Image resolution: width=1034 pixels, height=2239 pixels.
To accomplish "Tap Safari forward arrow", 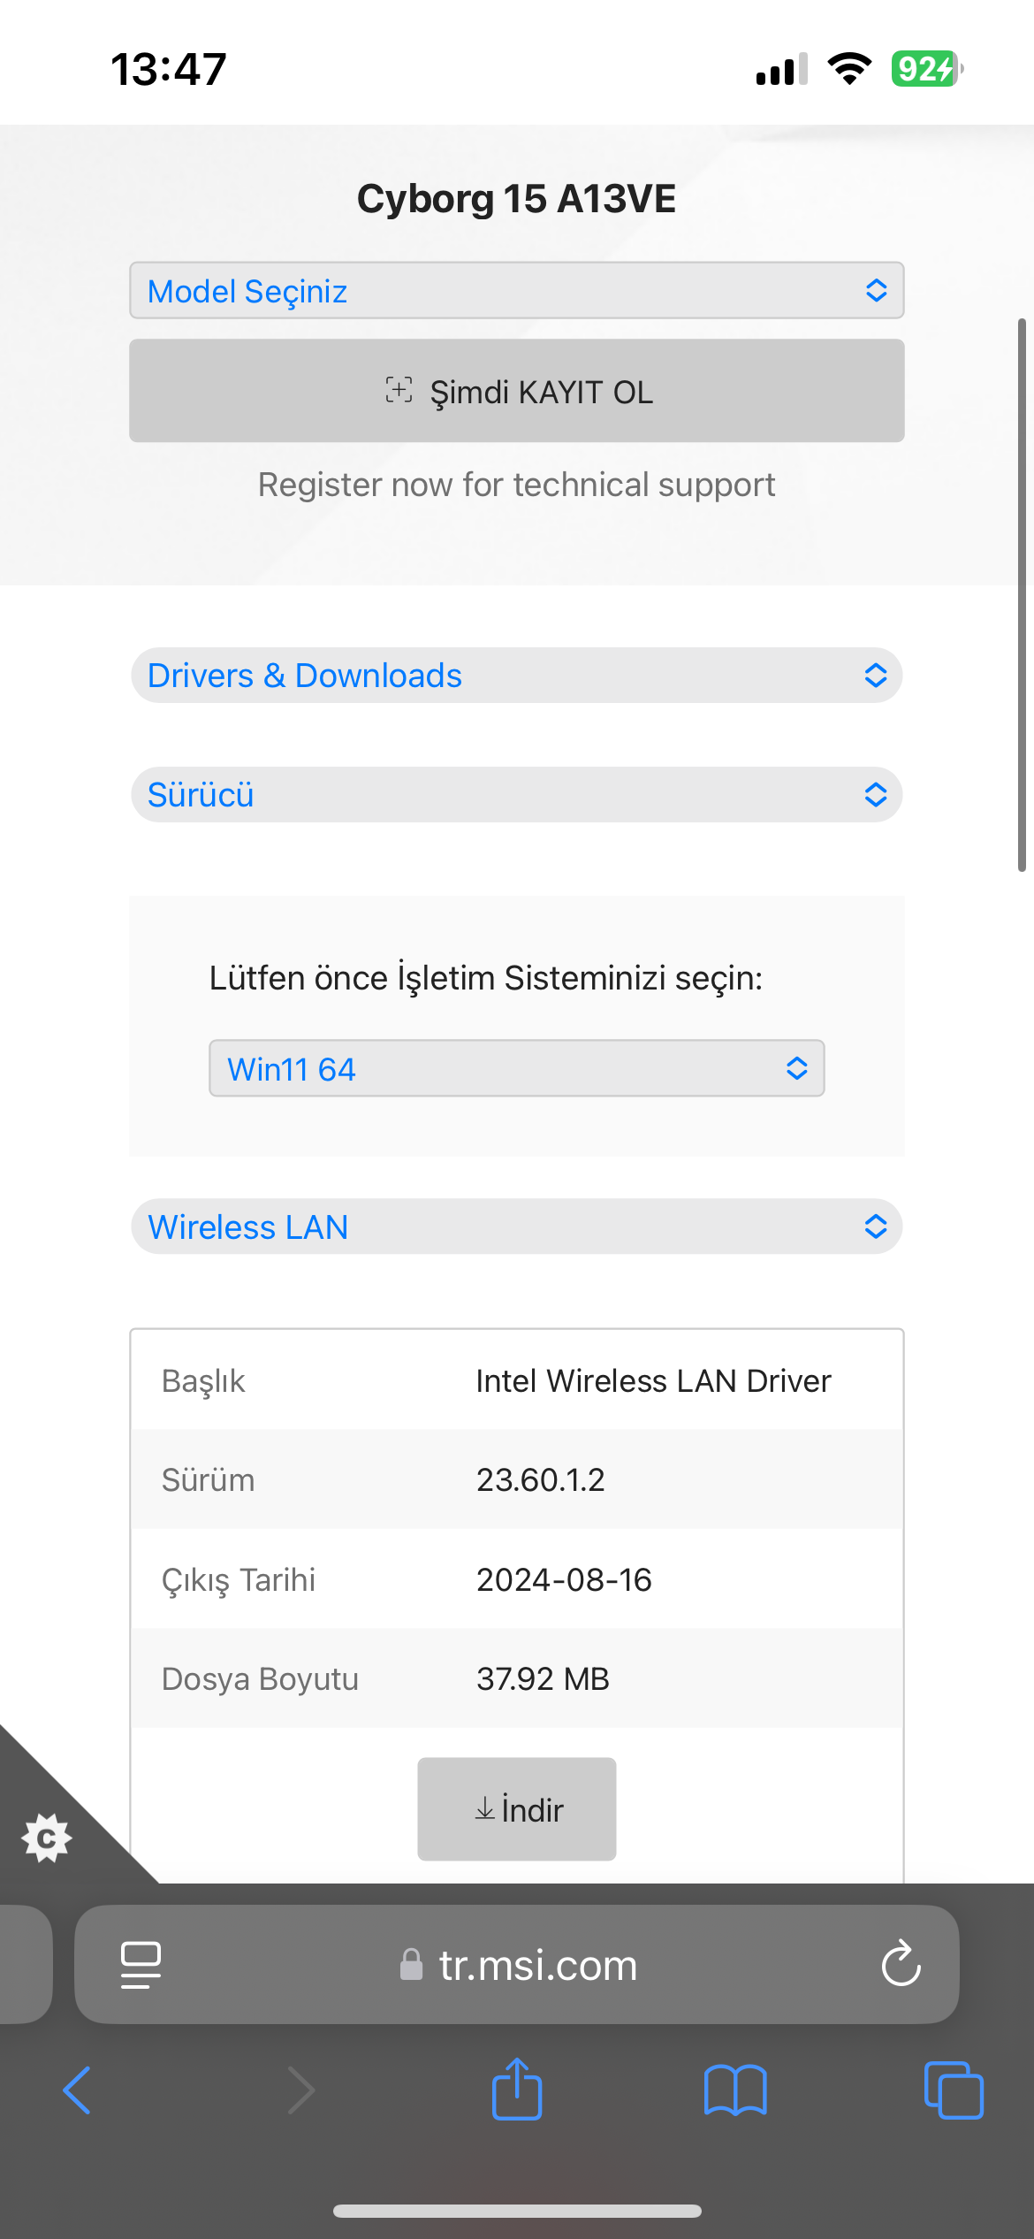I will click(301, 2090).
